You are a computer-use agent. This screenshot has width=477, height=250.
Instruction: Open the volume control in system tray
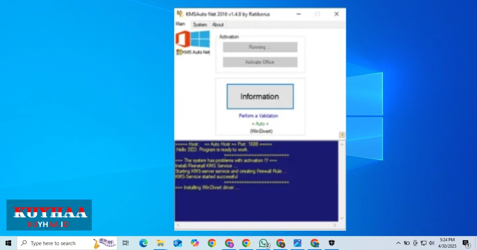(x=432, y=243)
